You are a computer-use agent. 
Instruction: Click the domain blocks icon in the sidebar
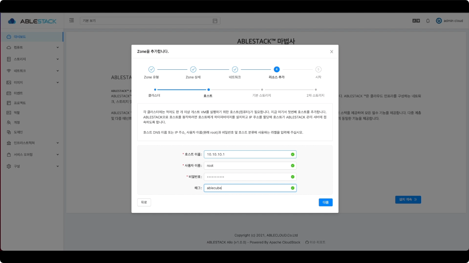coord(9,132)
